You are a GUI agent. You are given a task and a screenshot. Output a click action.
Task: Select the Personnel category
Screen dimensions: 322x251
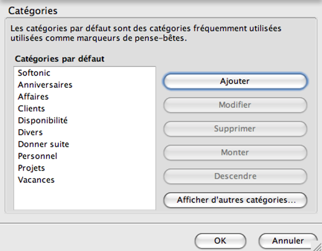click(37, 156)
